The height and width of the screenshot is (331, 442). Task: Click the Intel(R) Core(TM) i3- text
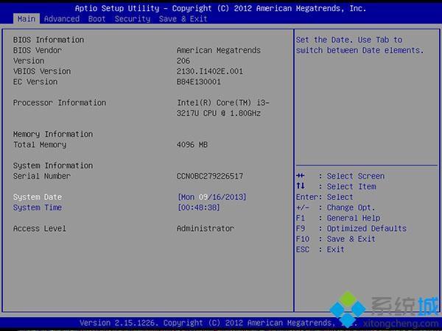[223, 103]
